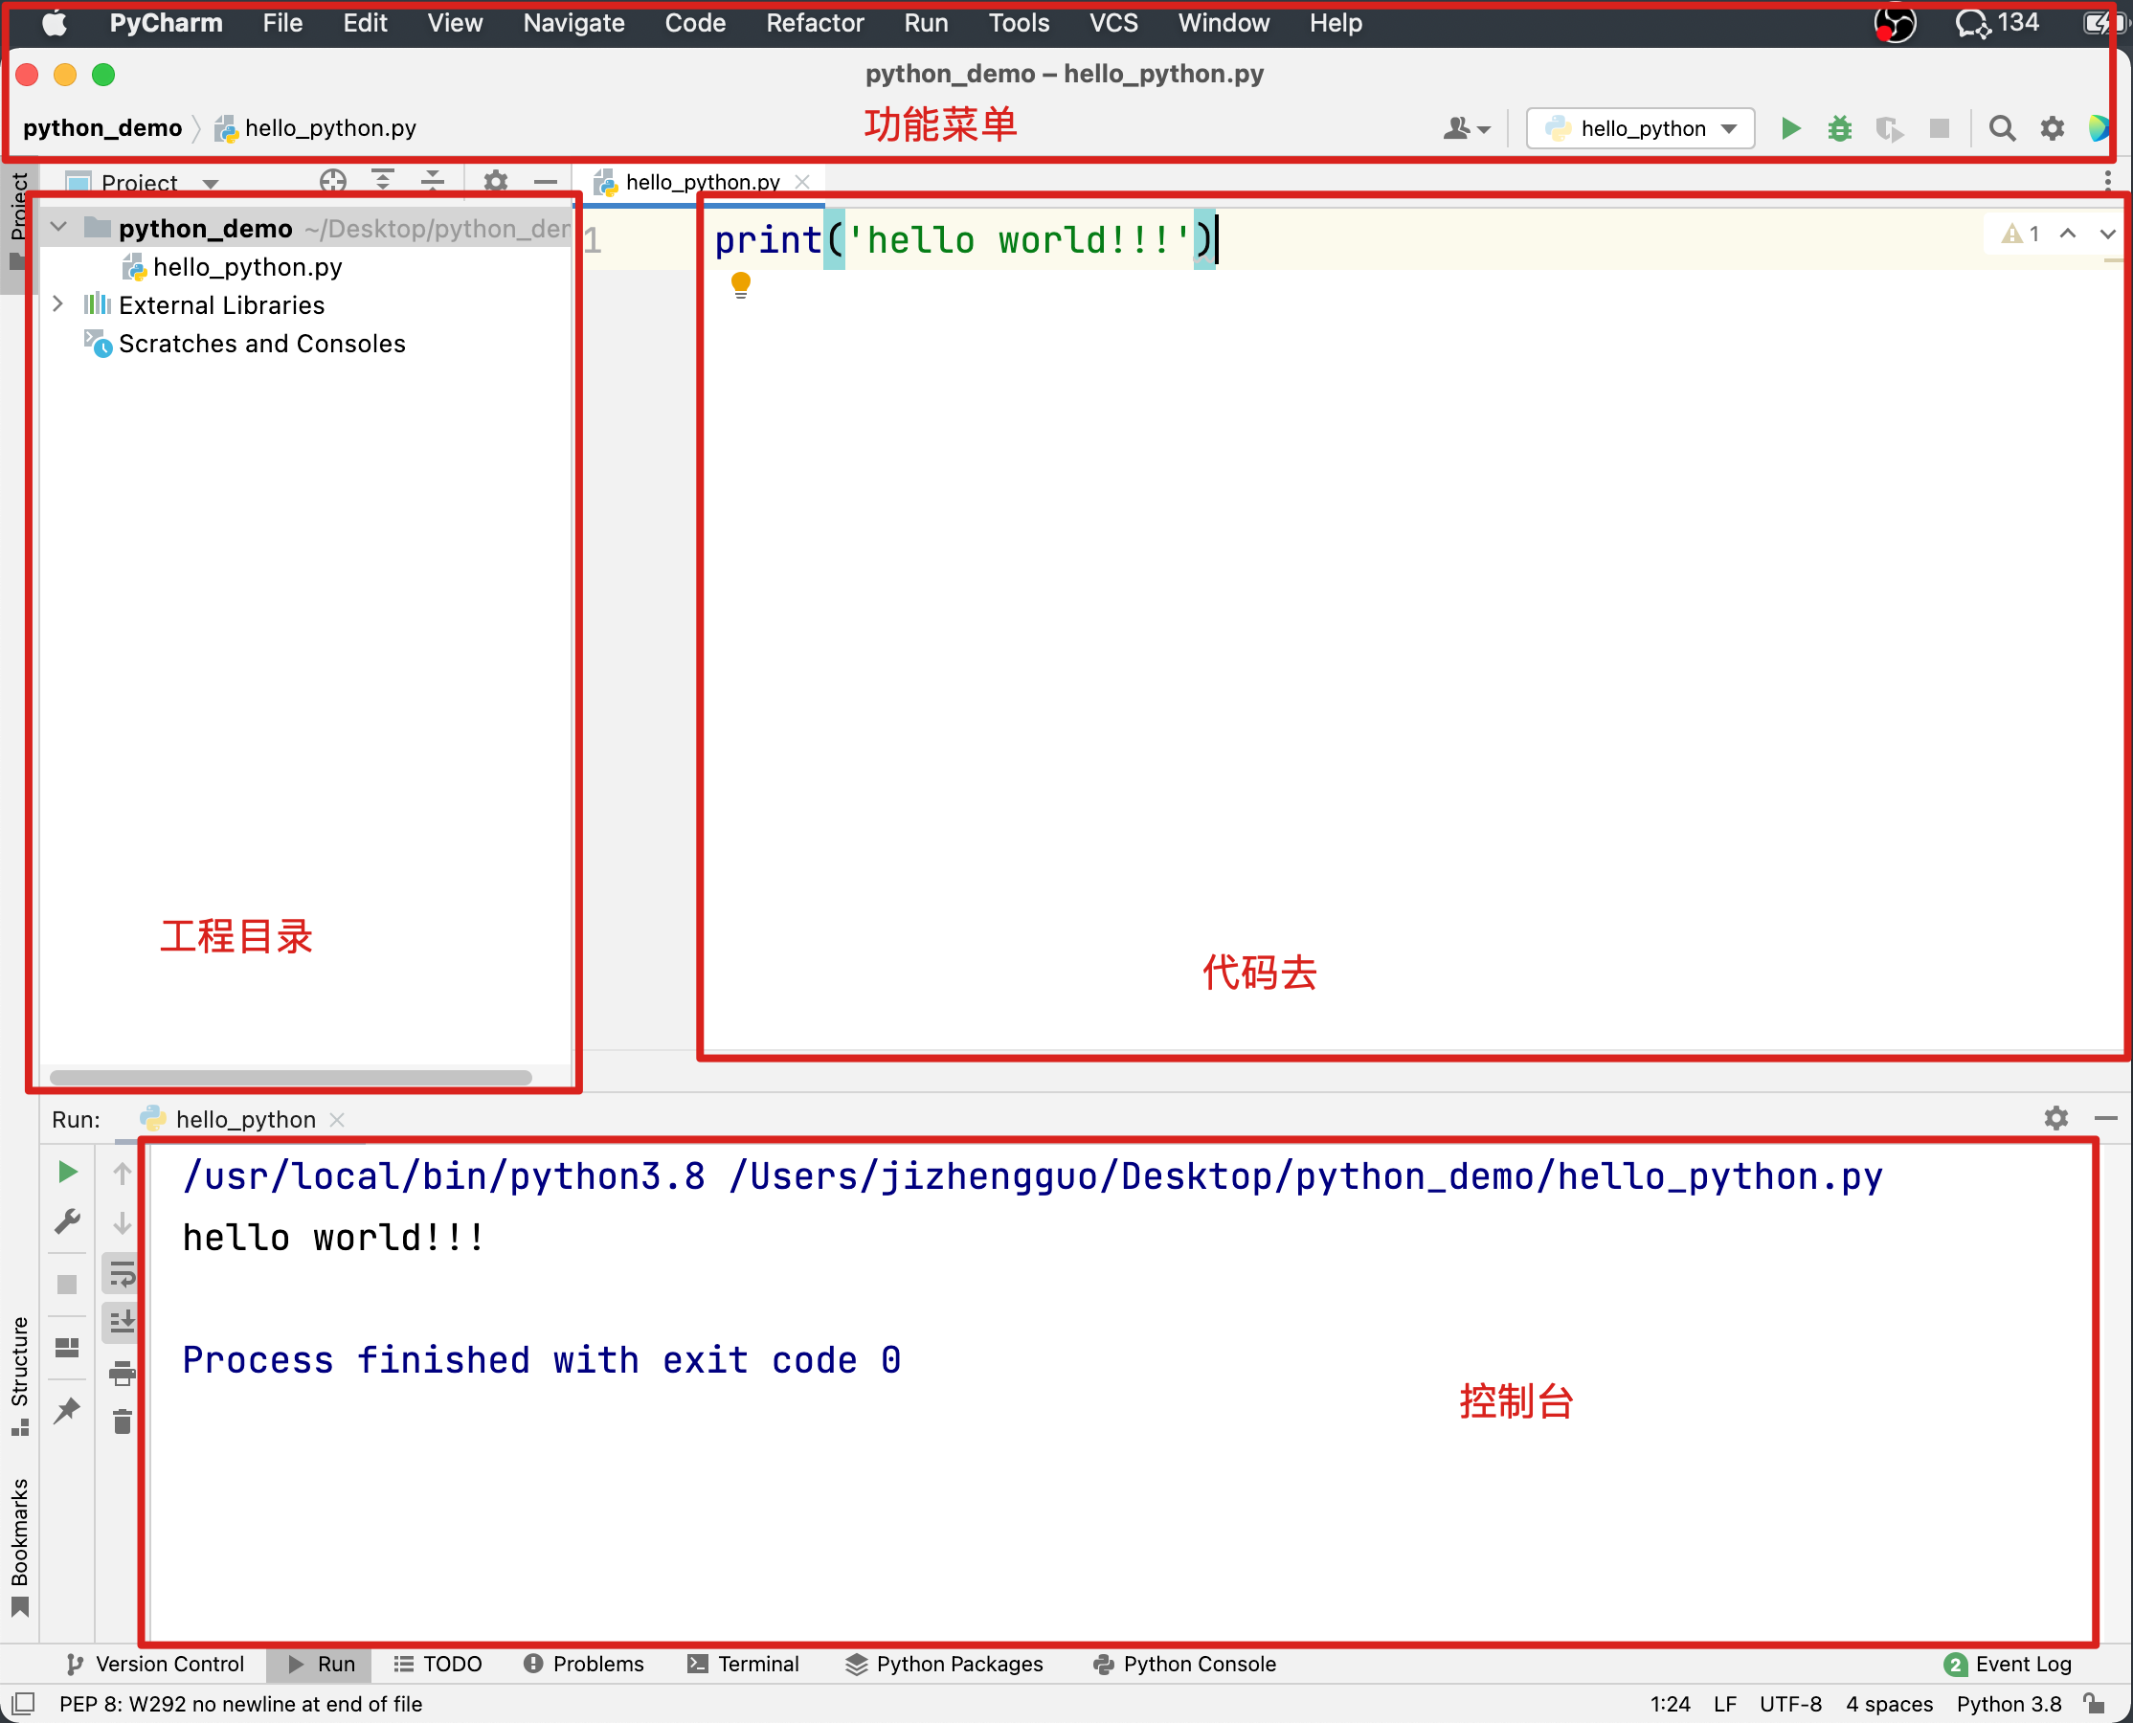2133x1723 pixels.
Task: Open Search Everywhere with the magnifier icon
Action: 2001,128
